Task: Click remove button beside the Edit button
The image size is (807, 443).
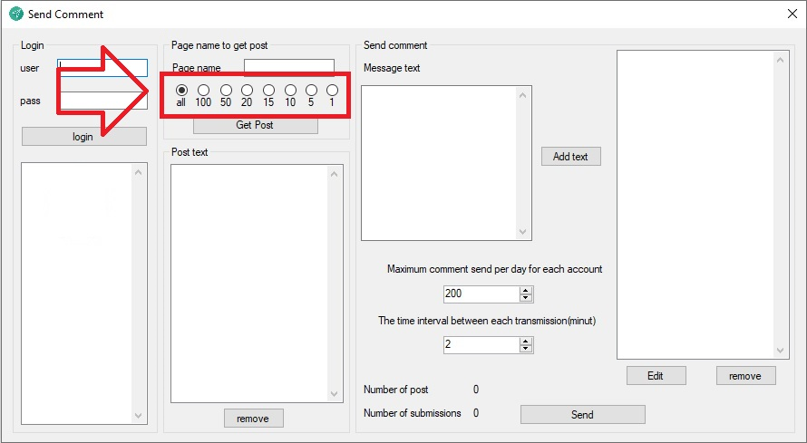Action: (745, 375)
